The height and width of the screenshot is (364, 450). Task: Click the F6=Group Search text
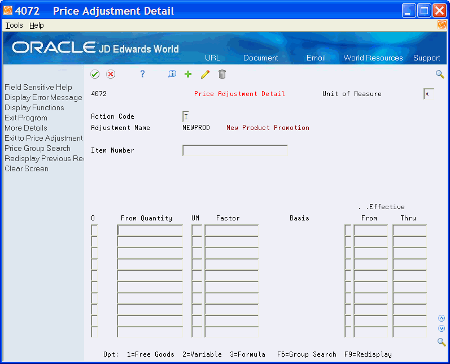[307, 354]
